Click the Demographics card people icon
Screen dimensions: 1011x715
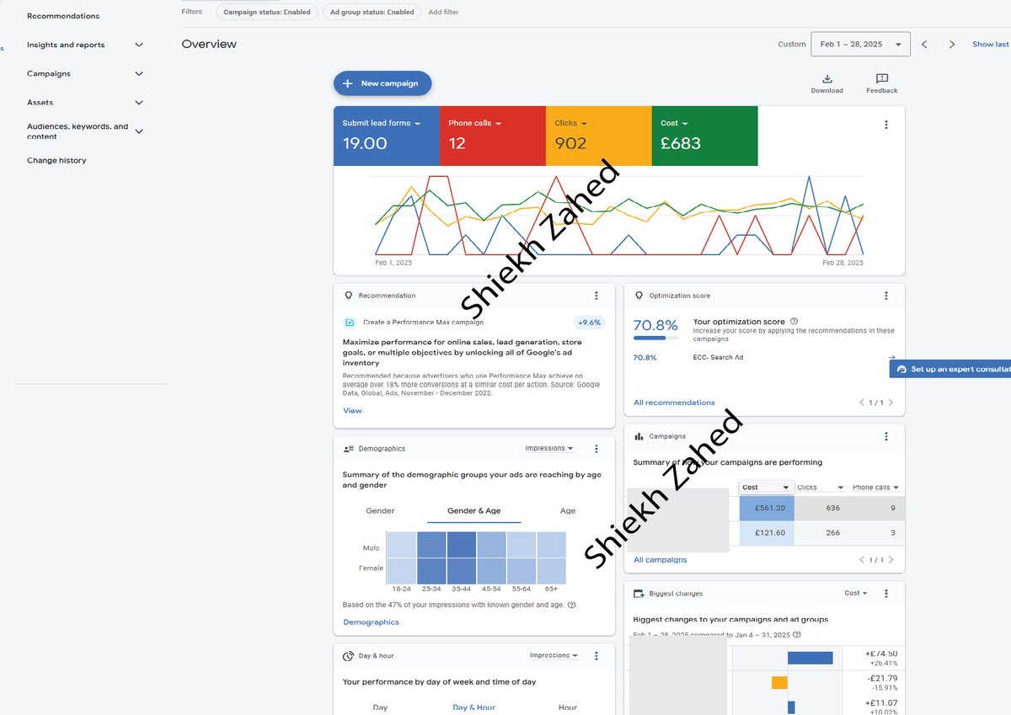pyautogui.click(x=348, y=449)
